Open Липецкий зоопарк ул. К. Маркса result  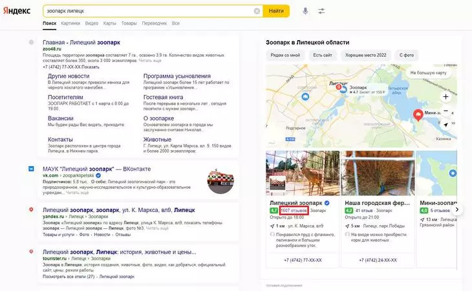point(118,210)
